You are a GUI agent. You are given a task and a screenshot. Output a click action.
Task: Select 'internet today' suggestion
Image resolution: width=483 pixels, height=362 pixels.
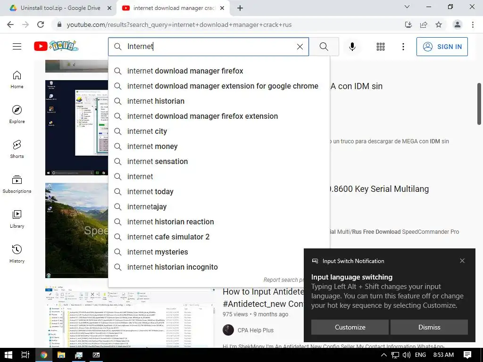(219, 191)
